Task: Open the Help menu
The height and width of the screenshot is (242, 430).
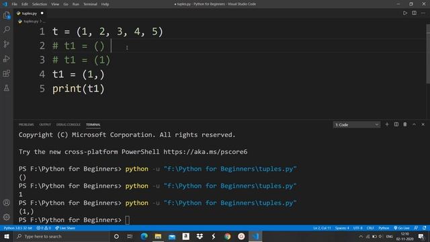Action: click(x=105, y=4)
